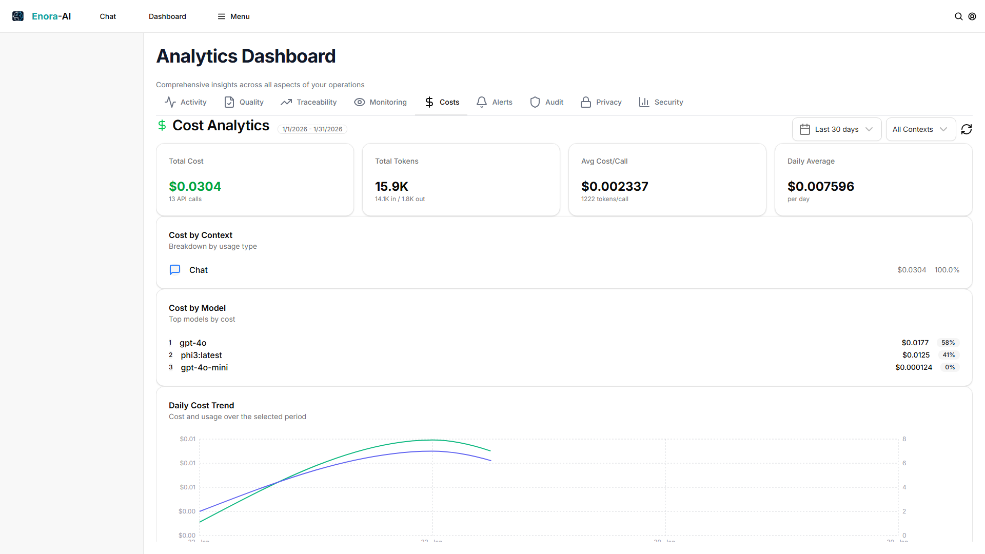This screenshot has width=985, height=554.
Task: Switch to the Costs tab
Action: 441,102
